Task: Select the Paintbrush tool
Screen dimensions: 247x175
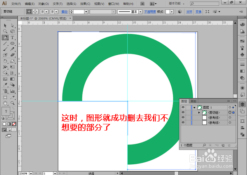Action: pos(5,49)
